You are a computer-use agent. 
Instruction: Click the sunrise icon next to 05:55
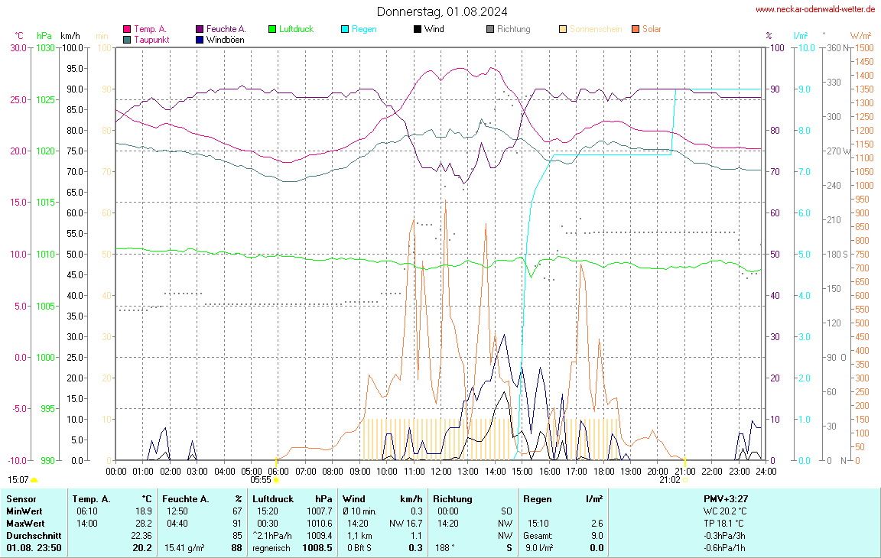tap(276, 480)
